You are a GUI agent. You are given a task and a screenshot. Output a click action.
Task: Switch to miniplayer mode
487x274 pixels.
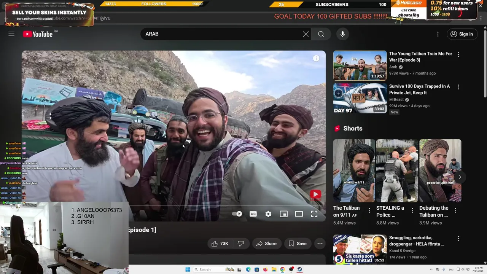coord(283,214)
